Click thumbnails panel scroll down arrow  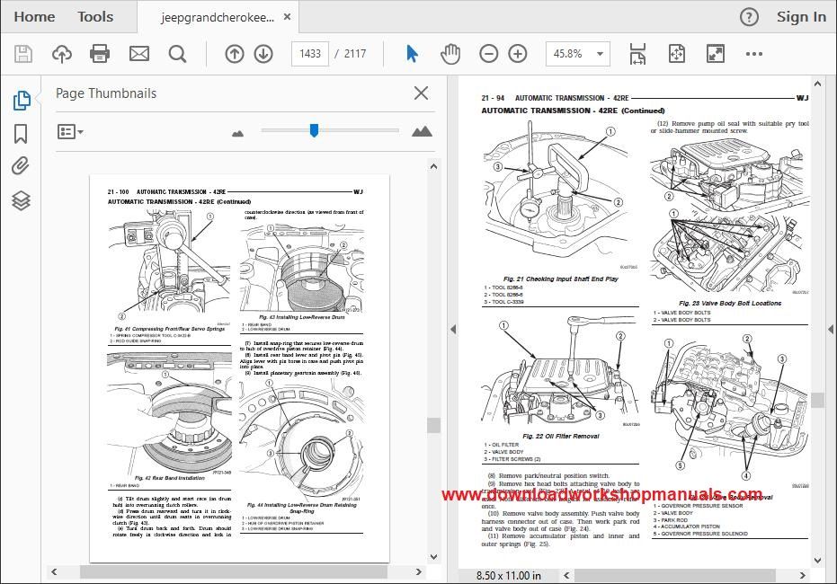(433, 557)
